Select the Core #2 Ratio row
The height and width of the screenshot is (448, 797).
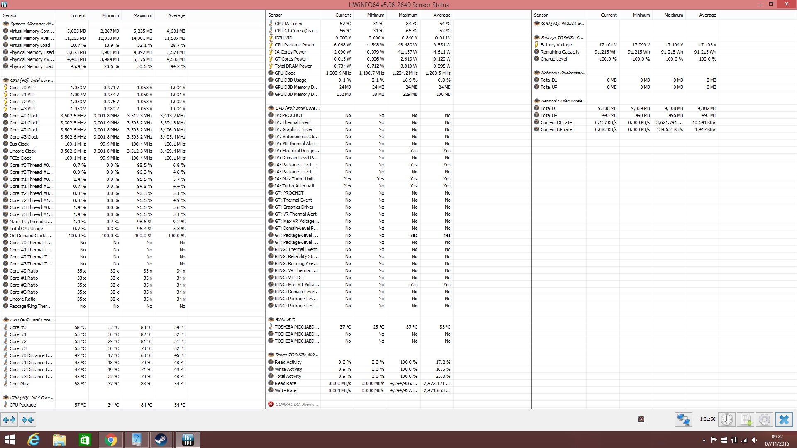tap(95, 285)
